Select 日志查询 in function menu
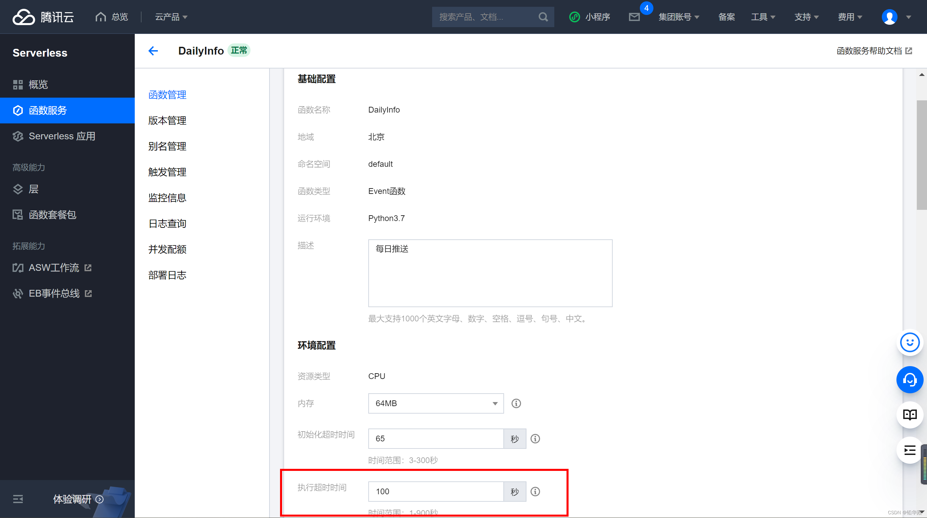The width and height of the screenshot is (927, 518). 167,224
